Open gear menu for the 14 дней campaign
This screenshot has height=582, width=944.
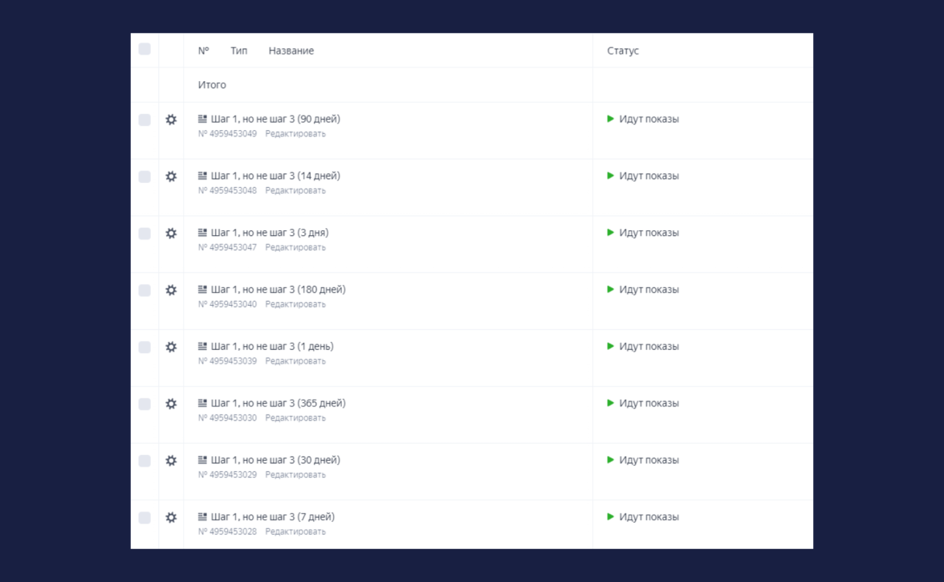[x=171, y=177]
